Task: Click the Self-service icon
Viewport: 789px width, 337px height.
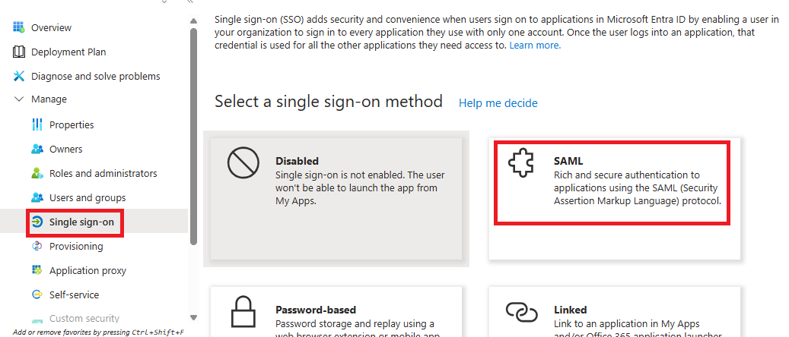Action: tap(37, 294)
